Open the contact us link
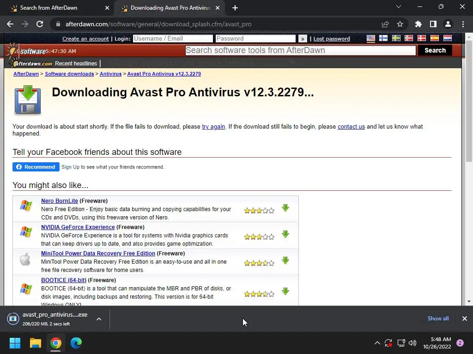 (351, 127)
